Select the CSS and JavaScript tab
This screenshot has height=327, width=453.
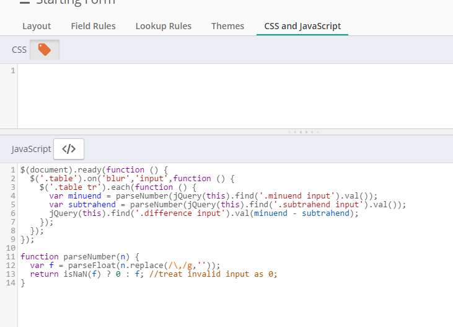pyautogui.click(x=302, y=26)
